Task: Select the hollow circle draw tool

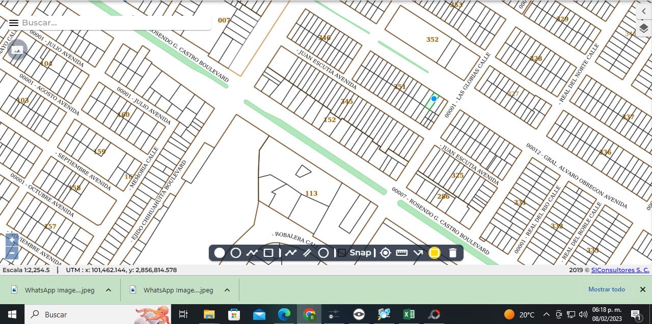Action: (236, 253)
